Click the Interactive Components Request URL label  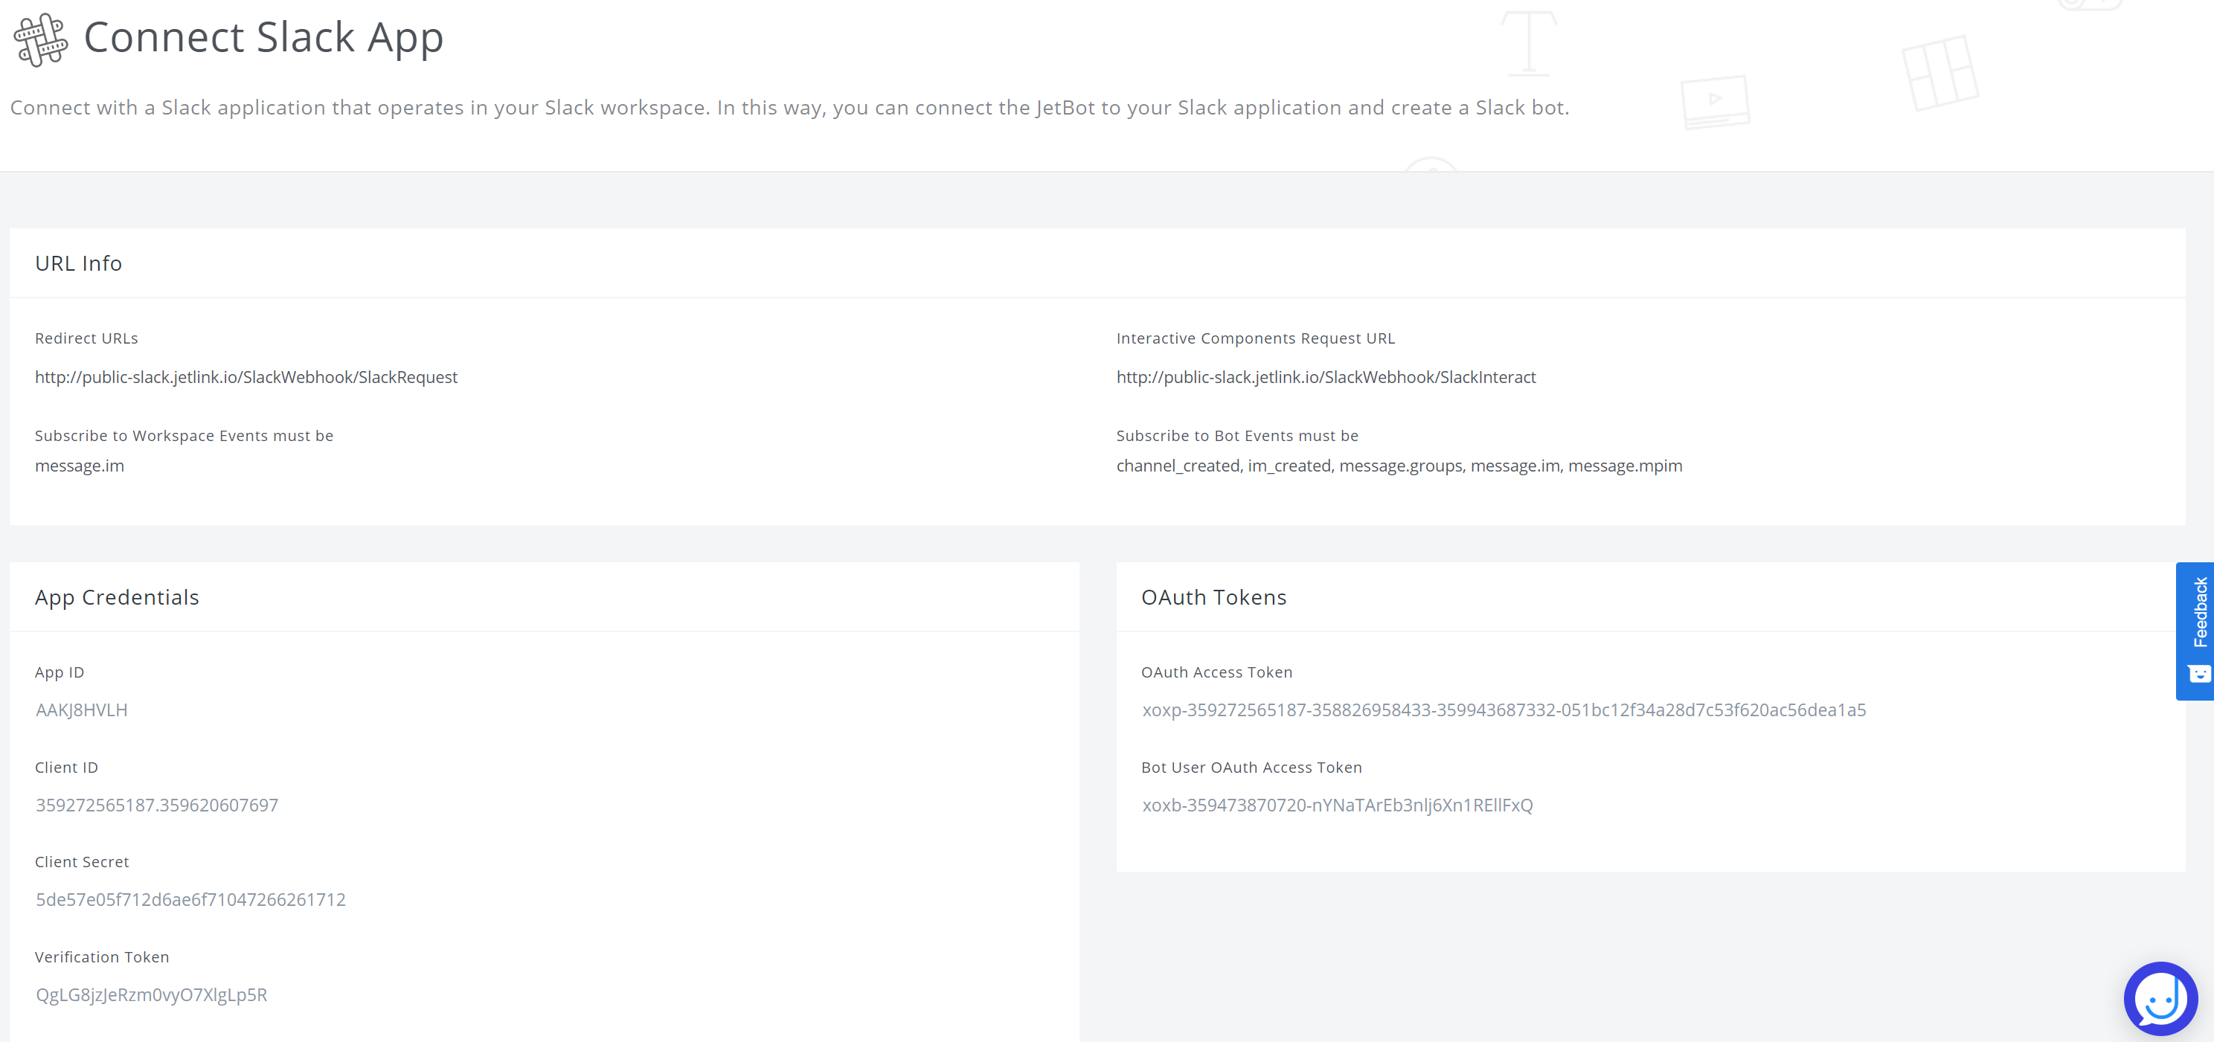1255,338
